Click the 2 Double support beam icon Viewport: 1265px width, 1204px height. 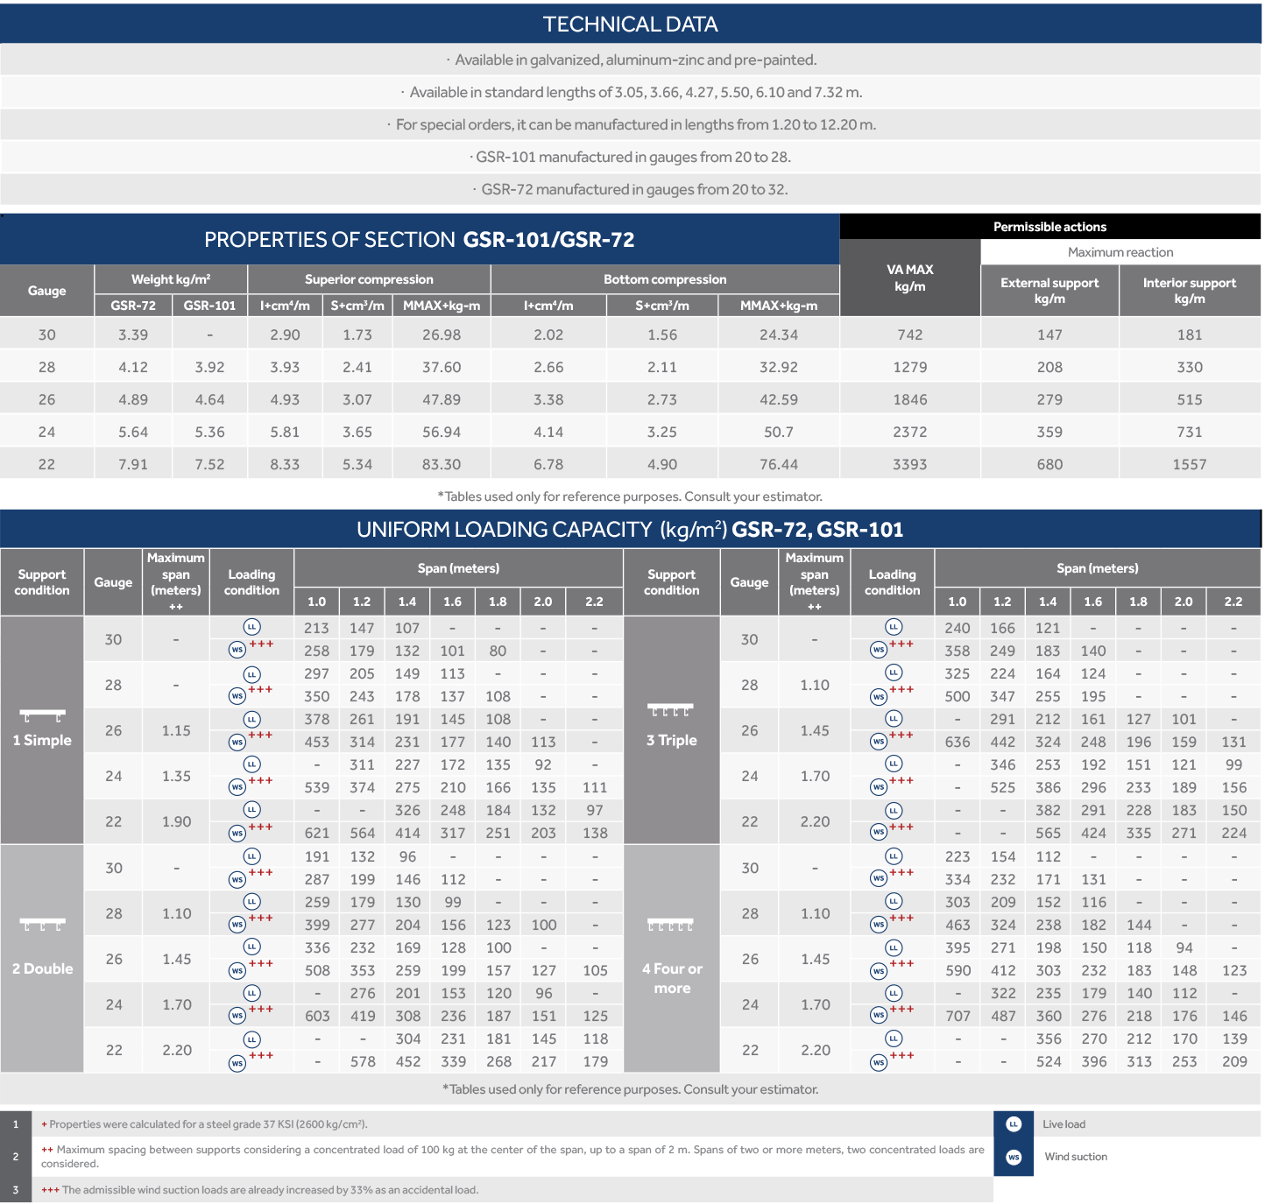[42, 925]
